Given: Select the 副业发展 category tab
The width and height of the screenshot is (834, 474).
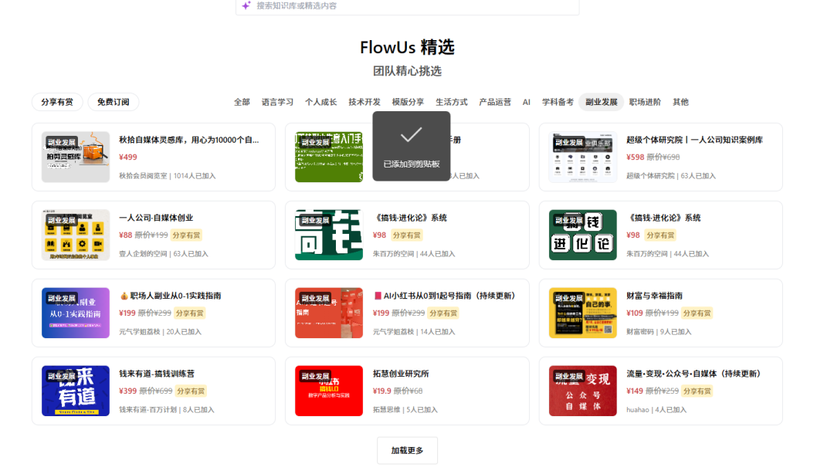Looking at the screenshot, I should point(602,102).
